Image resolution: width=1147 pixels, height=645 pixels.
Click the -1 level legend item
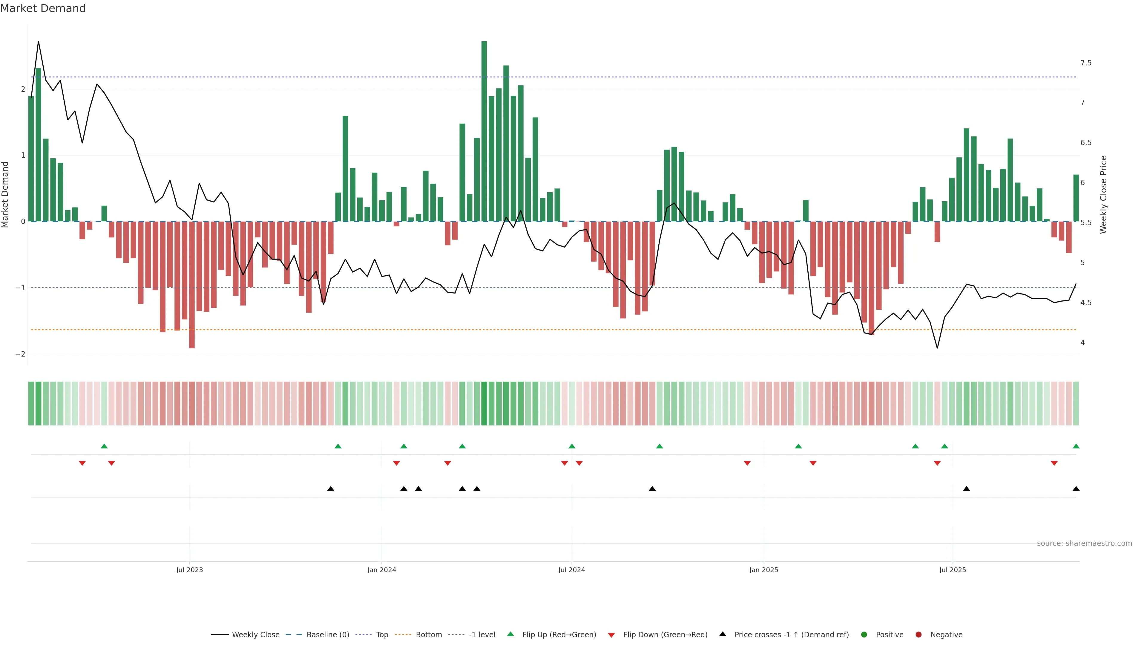[482, 635]
